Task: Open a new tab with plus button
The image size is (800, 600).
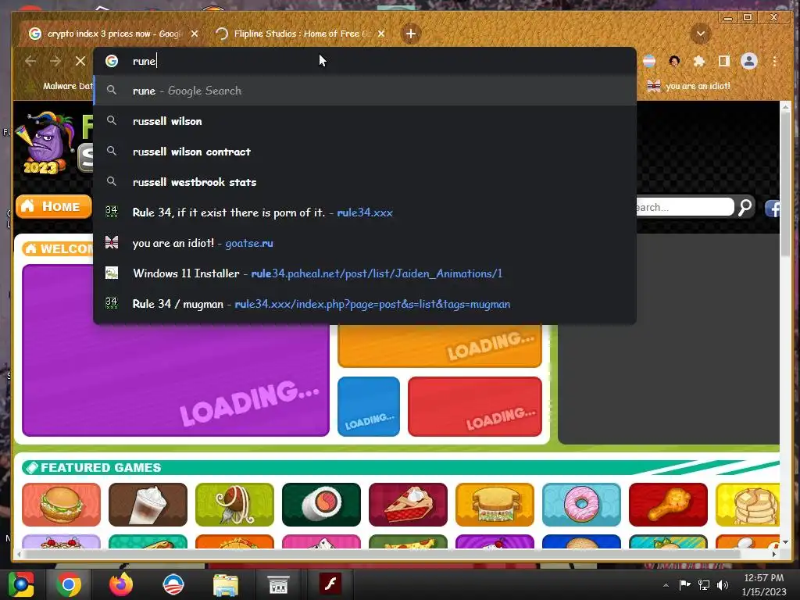Action: (x=411, y=34)
